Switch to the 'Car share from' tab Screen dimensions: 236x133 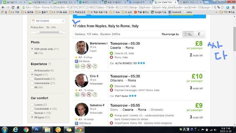coord(165,2)
